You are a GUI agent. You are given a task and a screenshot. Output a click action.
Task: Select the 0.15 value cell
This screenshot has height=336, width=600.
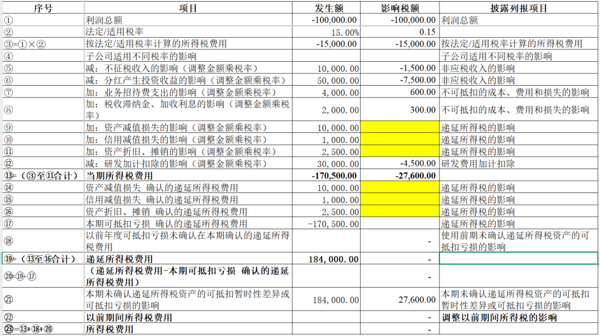pyautogui.click(x=400, y=32)
